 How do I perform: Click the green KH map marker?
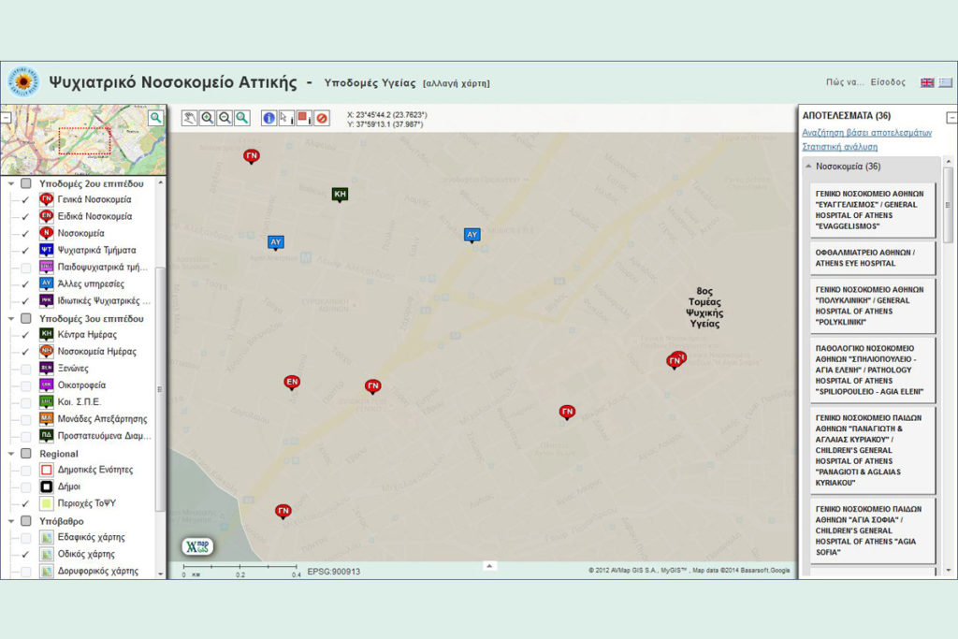click(340, 195)
